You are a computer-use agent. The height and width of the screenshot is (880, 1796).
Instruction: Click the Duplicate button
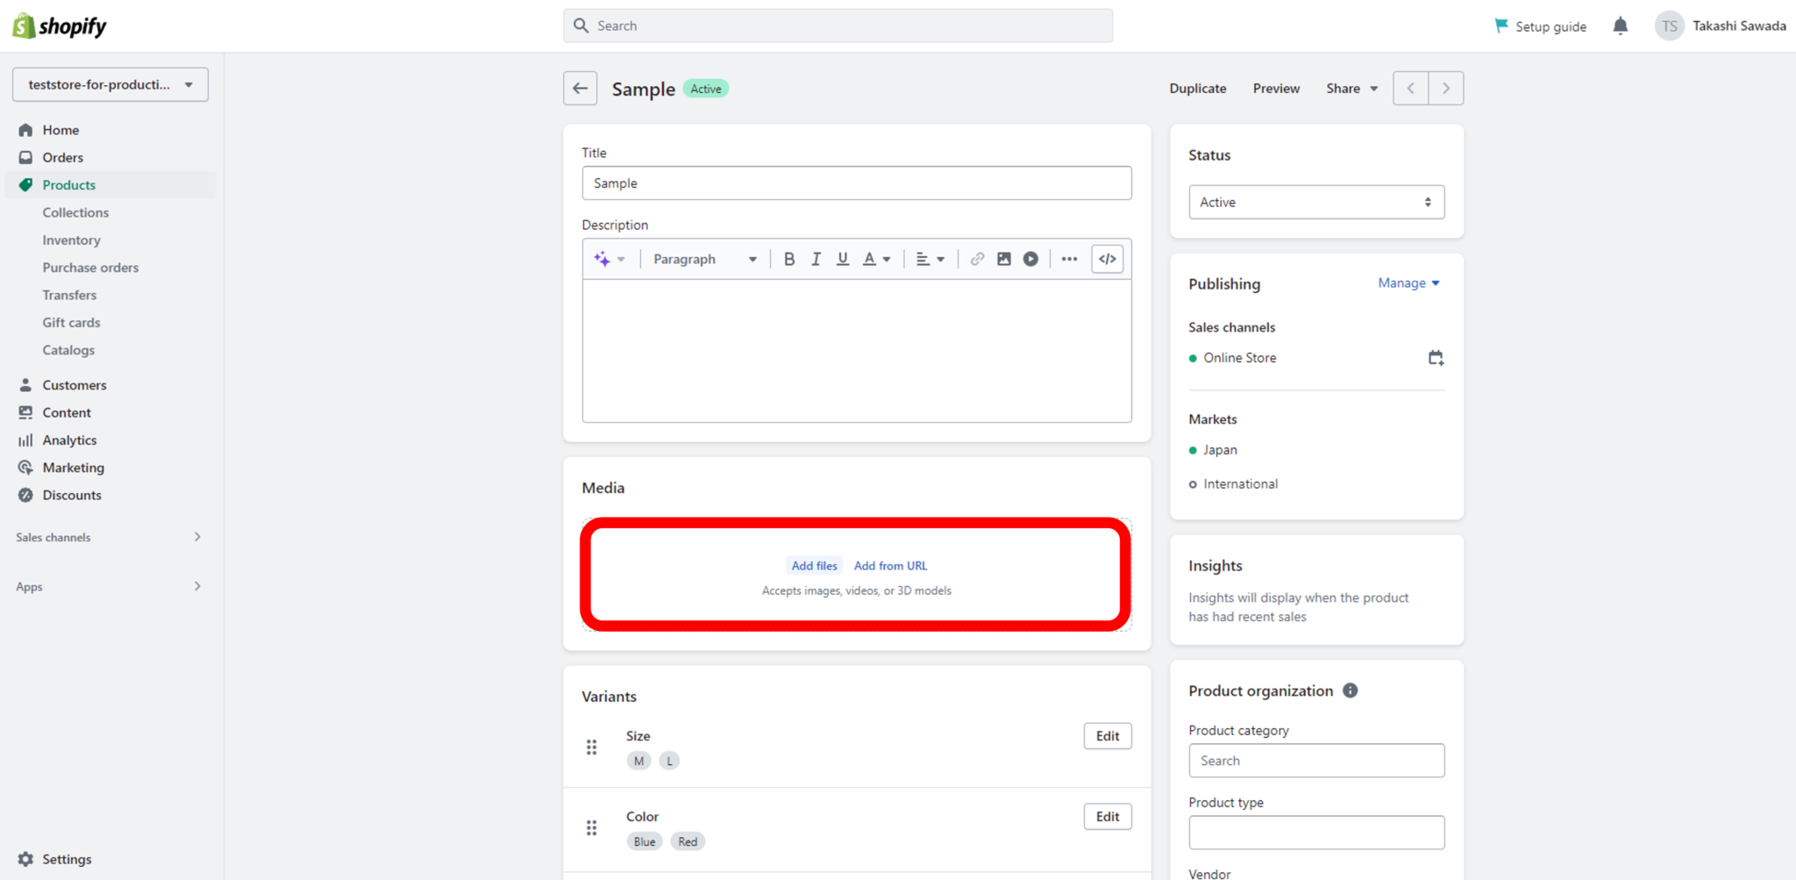click(x=1197, y=88)
